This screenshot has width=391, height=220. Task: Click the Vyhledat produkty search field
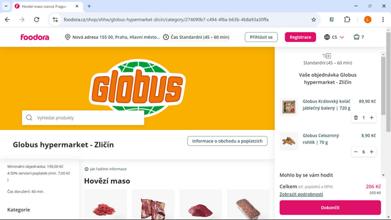point(83,118)
